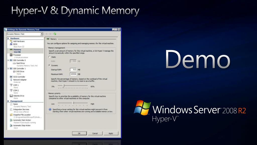This screenshot has height=145, width=257.
Task: Select the Automatic Start Action icon
Action: (x=11, y=120)
